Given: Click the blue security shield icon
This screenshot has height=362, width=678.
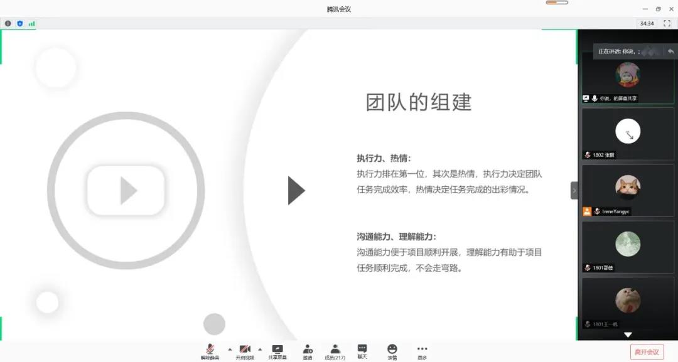Looking at the screenshot, I should (19, 23).
